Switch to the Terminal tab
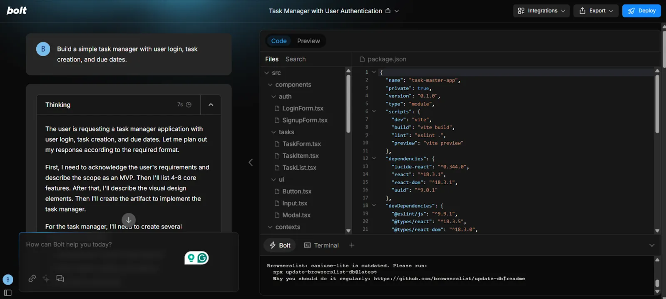This screenshot has width=666, height=299. (x=321, y=245)
